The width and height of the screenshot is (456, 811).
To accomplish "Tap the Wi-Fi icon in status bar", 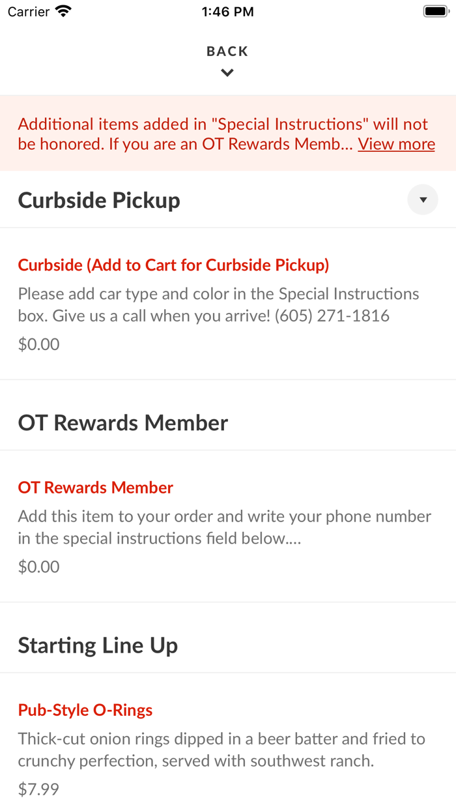I will click(x=64, y=12).
